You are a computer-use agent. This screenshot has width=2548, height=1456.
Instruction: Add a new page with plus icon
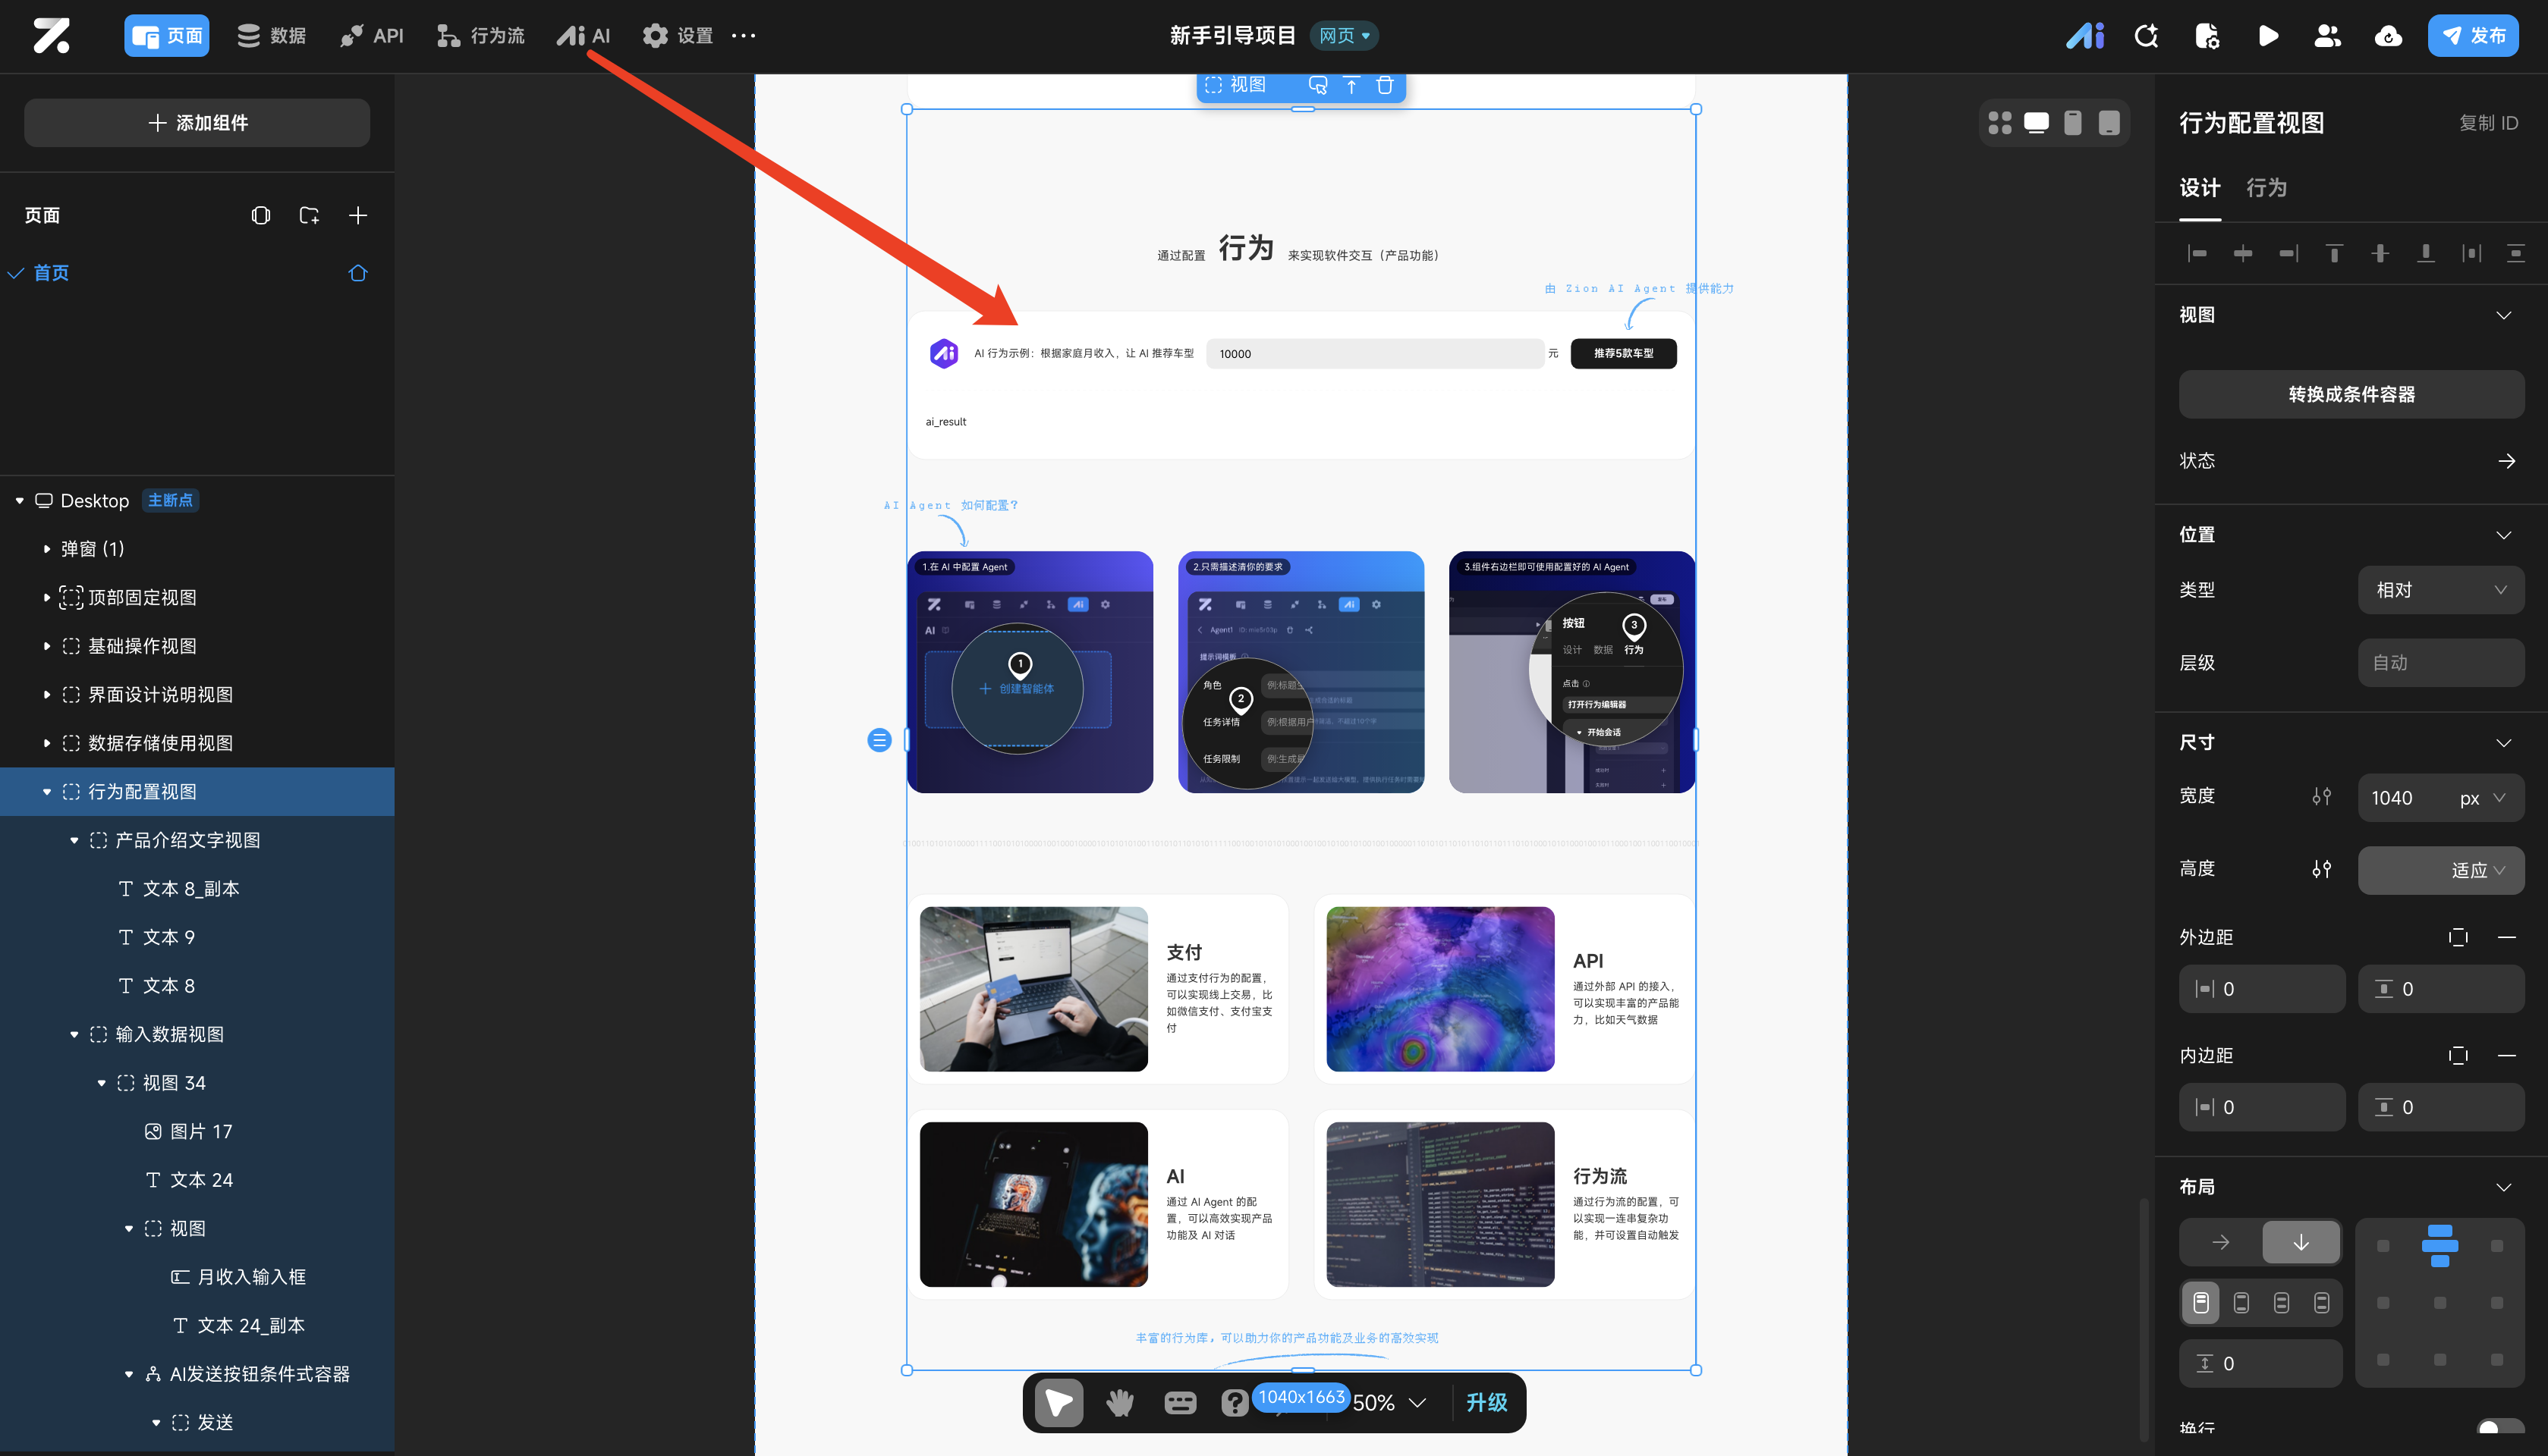click(357, 215)
